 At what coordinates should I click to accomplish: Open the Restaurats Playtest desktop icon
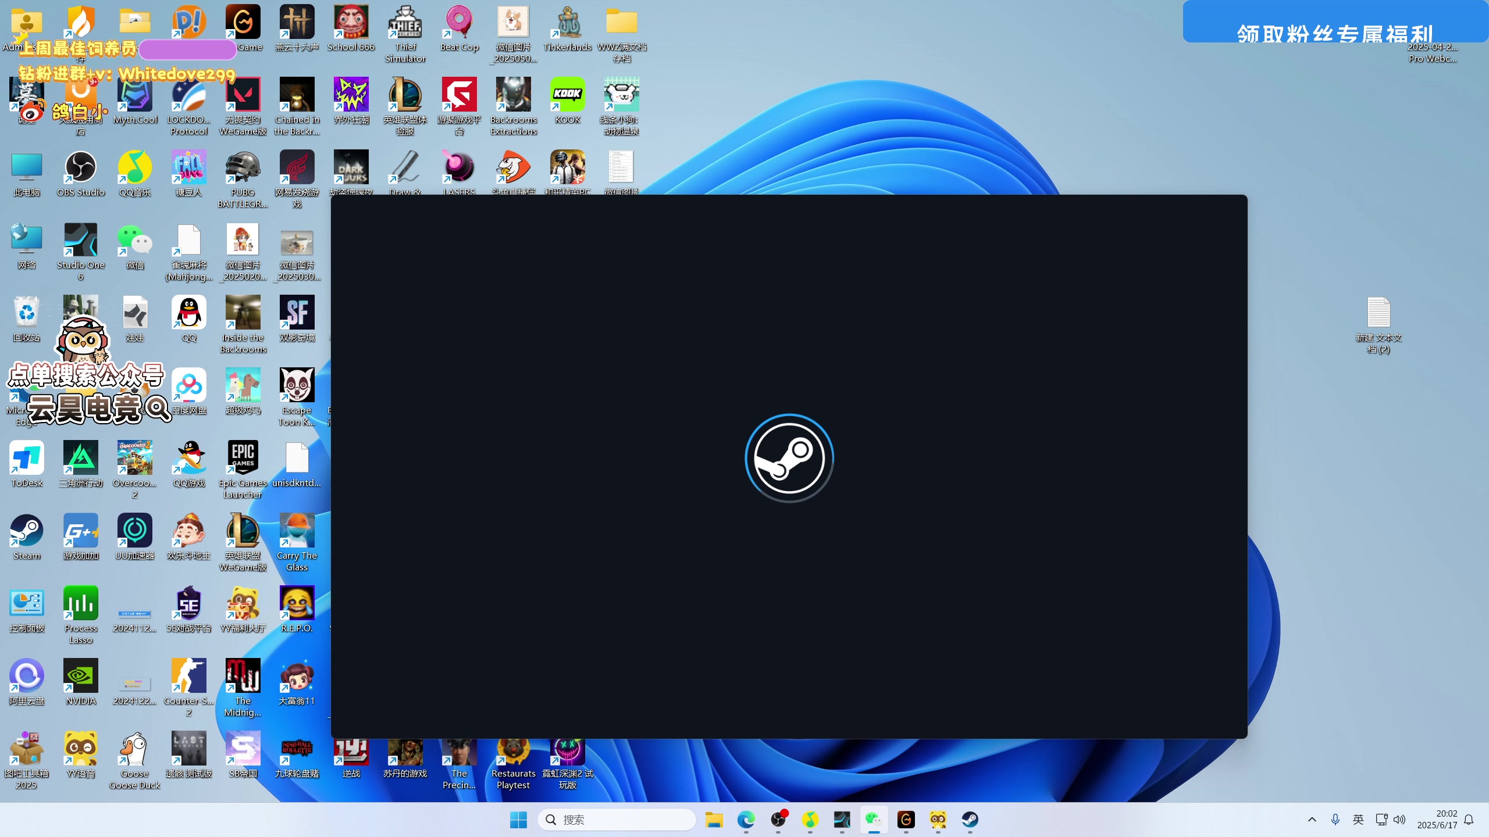coord(514,763)
